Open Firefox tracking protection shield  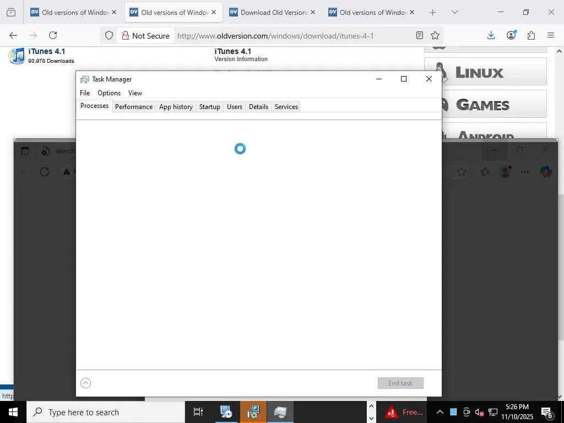pos(109,35)
